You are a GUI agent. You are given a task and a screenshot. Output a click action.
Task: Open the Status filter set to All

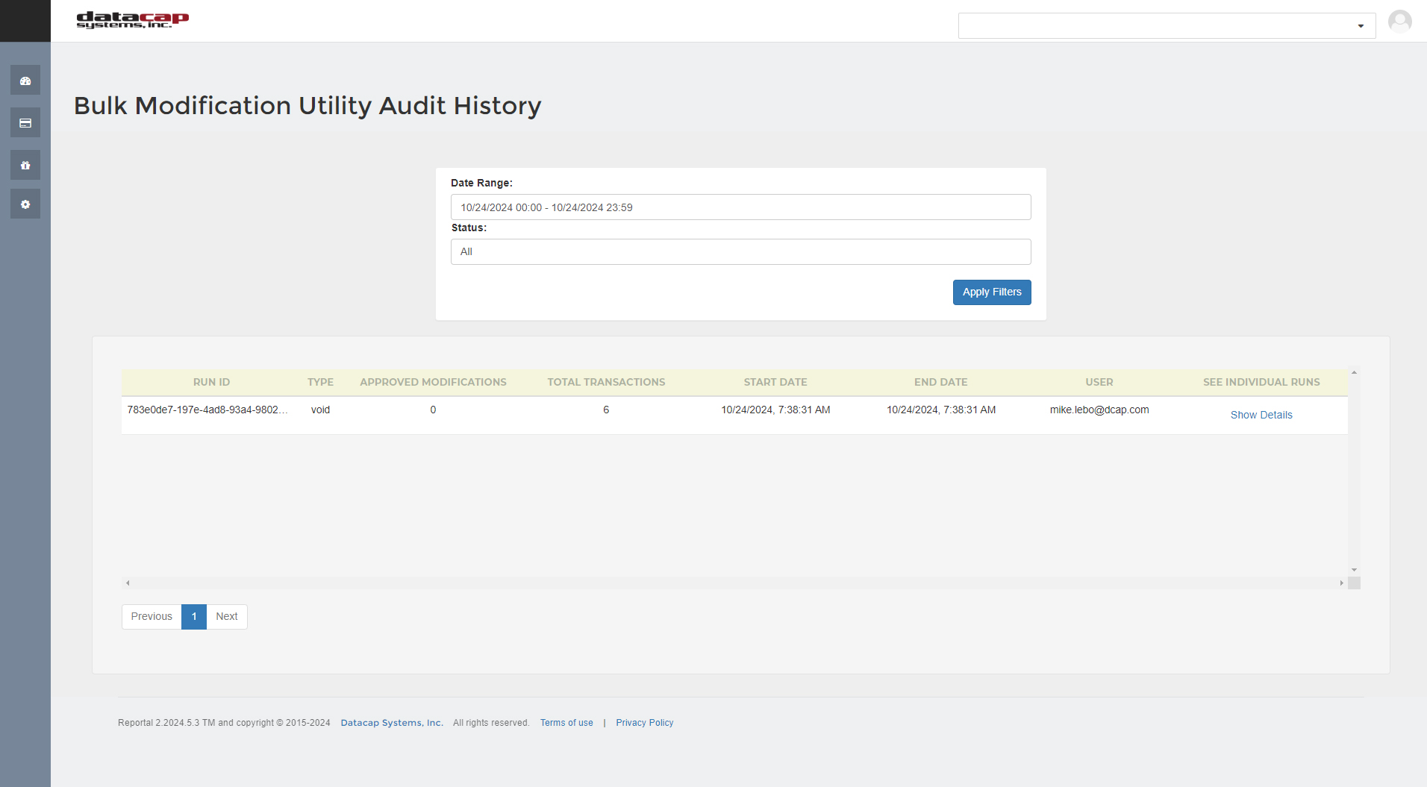pyautogui.click(x=740, y=252)
